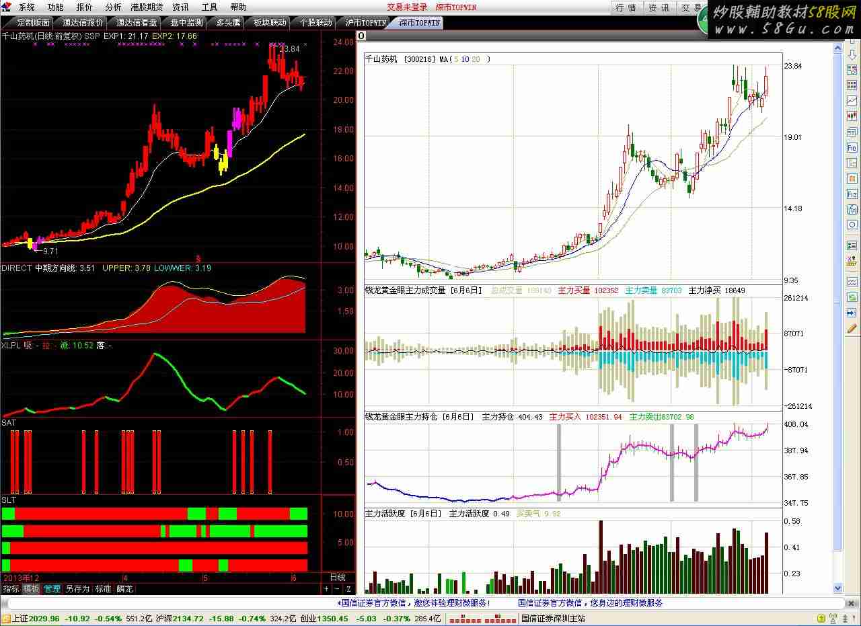Click the table grid icon in right sidebar
Image resolution: width=861 pixels, height=626 pixels.
pos(852,85)
